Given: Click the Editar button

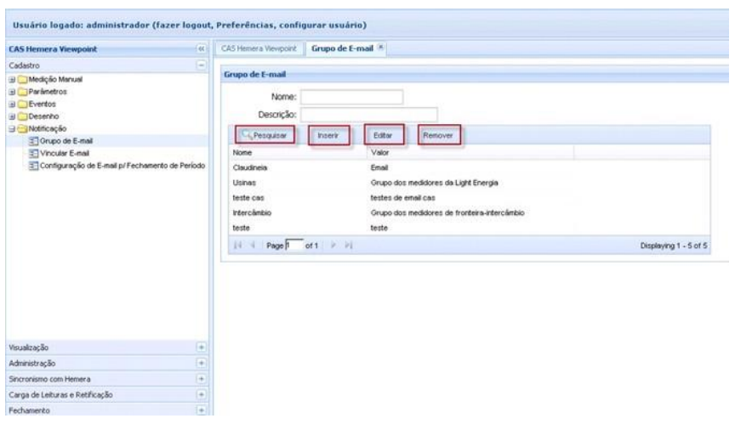Looking at the screenshot, I should point(385,135).
